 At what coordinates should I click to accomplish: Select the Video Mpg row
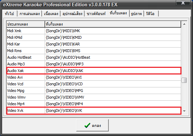(94, 91)
